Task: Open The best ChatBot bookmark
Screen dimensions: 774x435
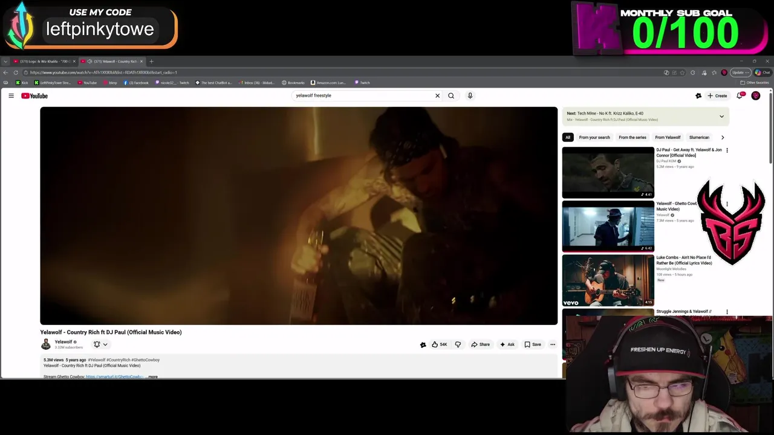Action: click(214, 83)
